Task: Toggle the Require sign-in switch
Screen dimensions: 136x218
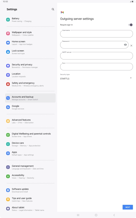Action: tap(131, 25)
